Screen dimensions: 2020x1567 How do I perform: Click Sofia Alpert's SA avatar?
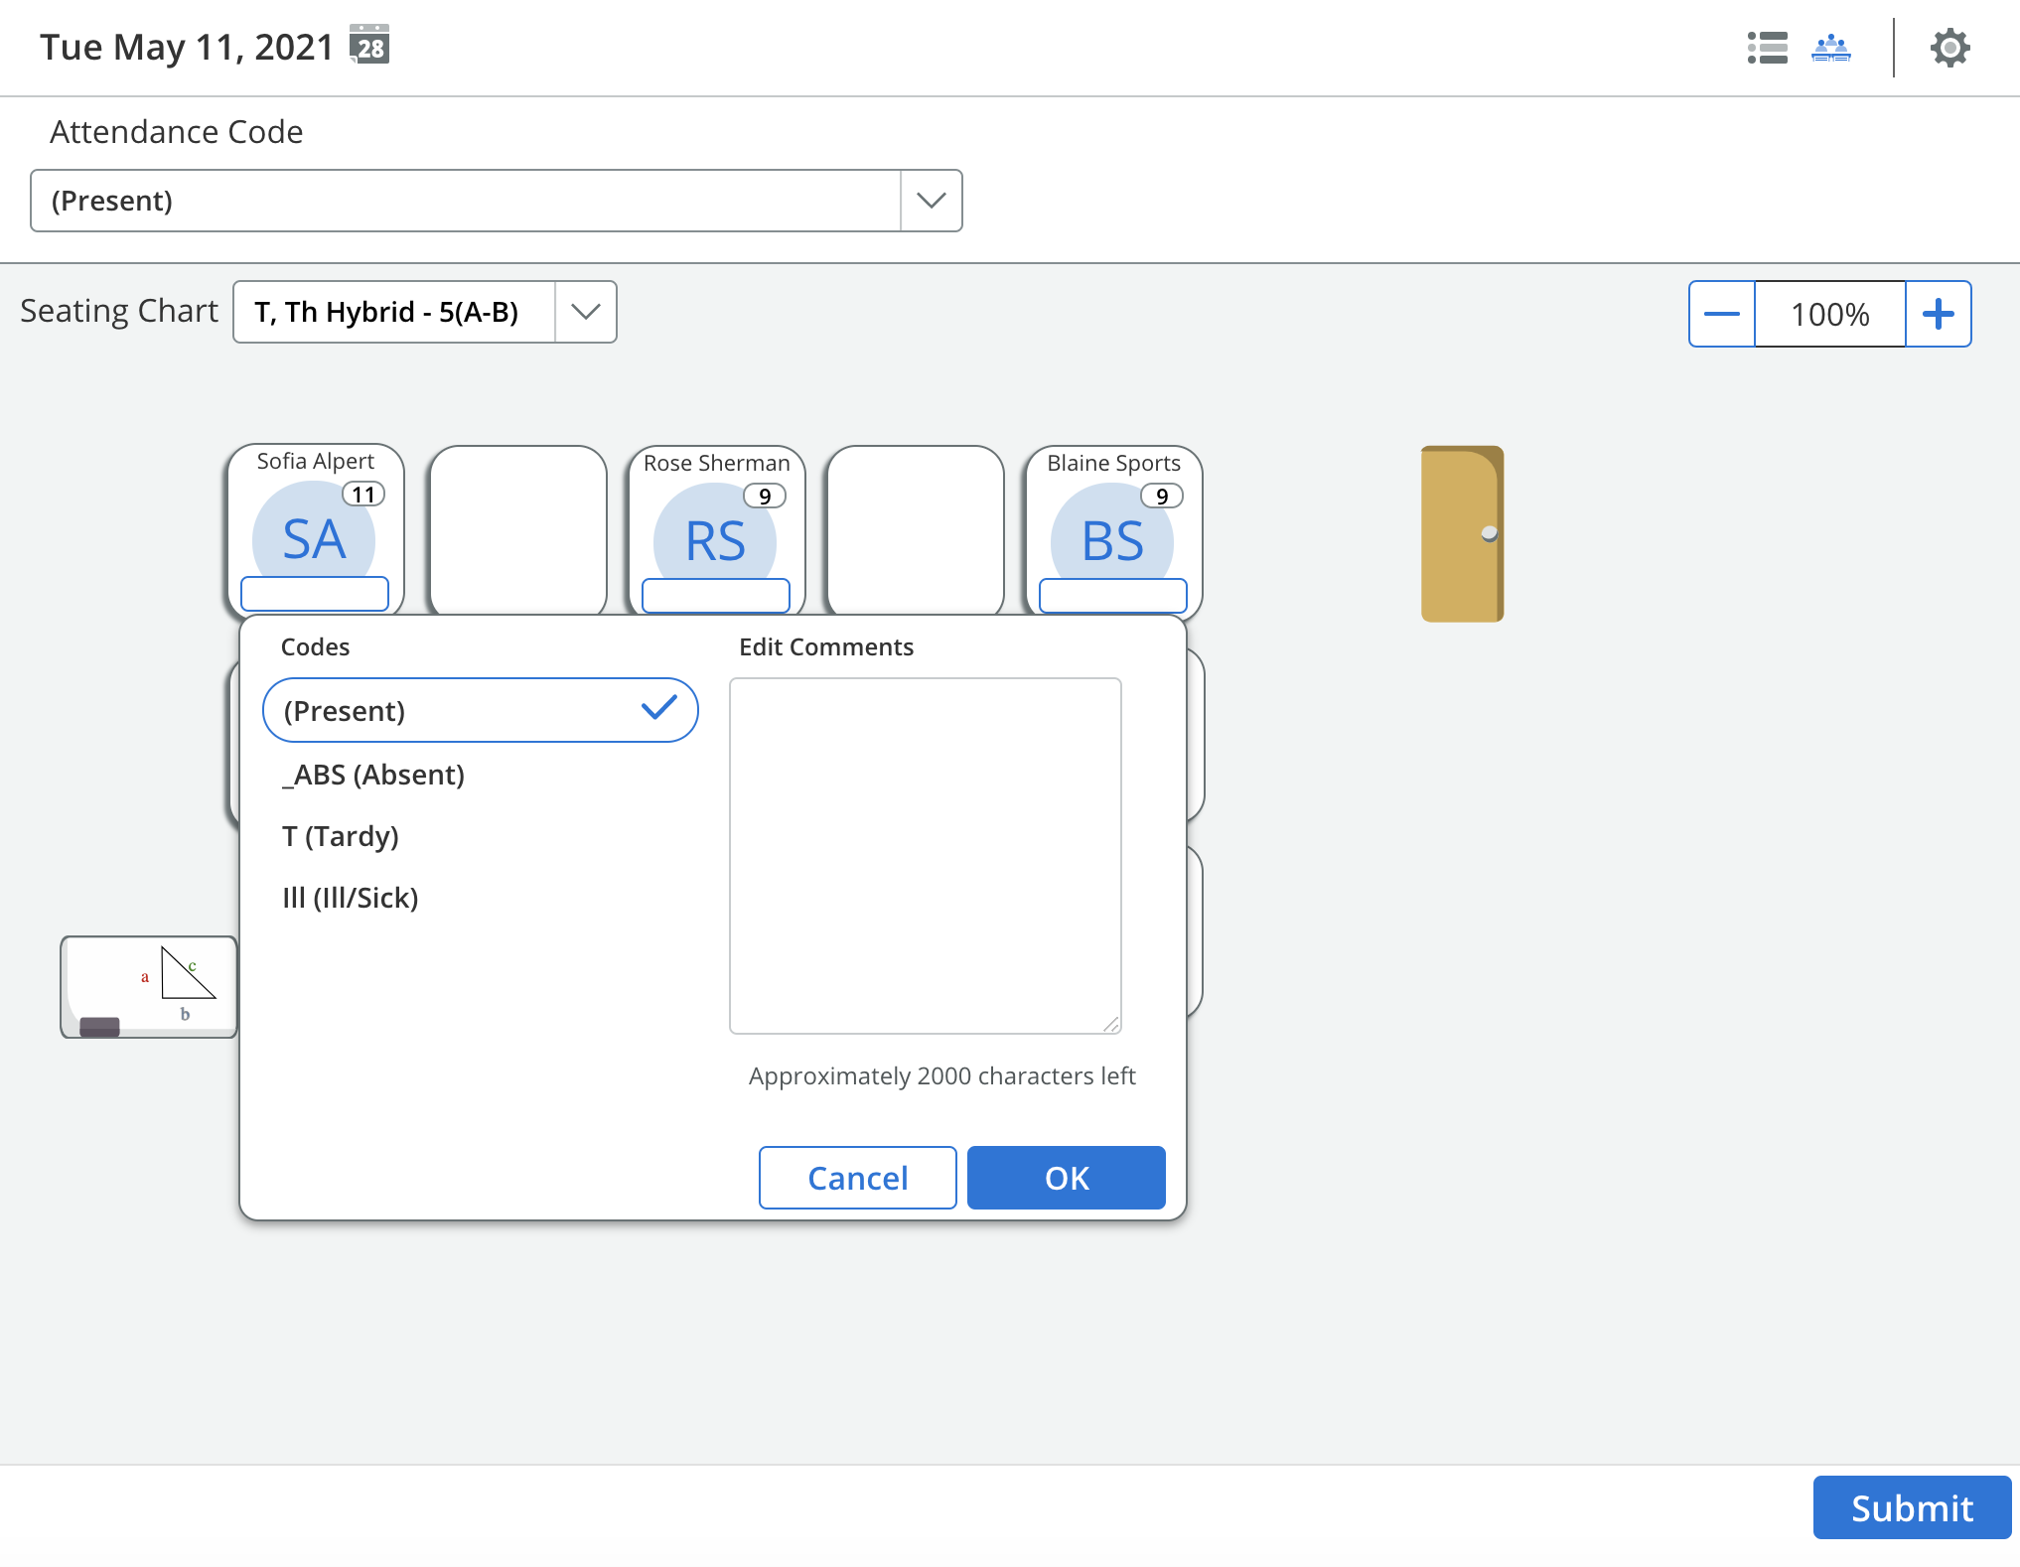pos(314,539)
